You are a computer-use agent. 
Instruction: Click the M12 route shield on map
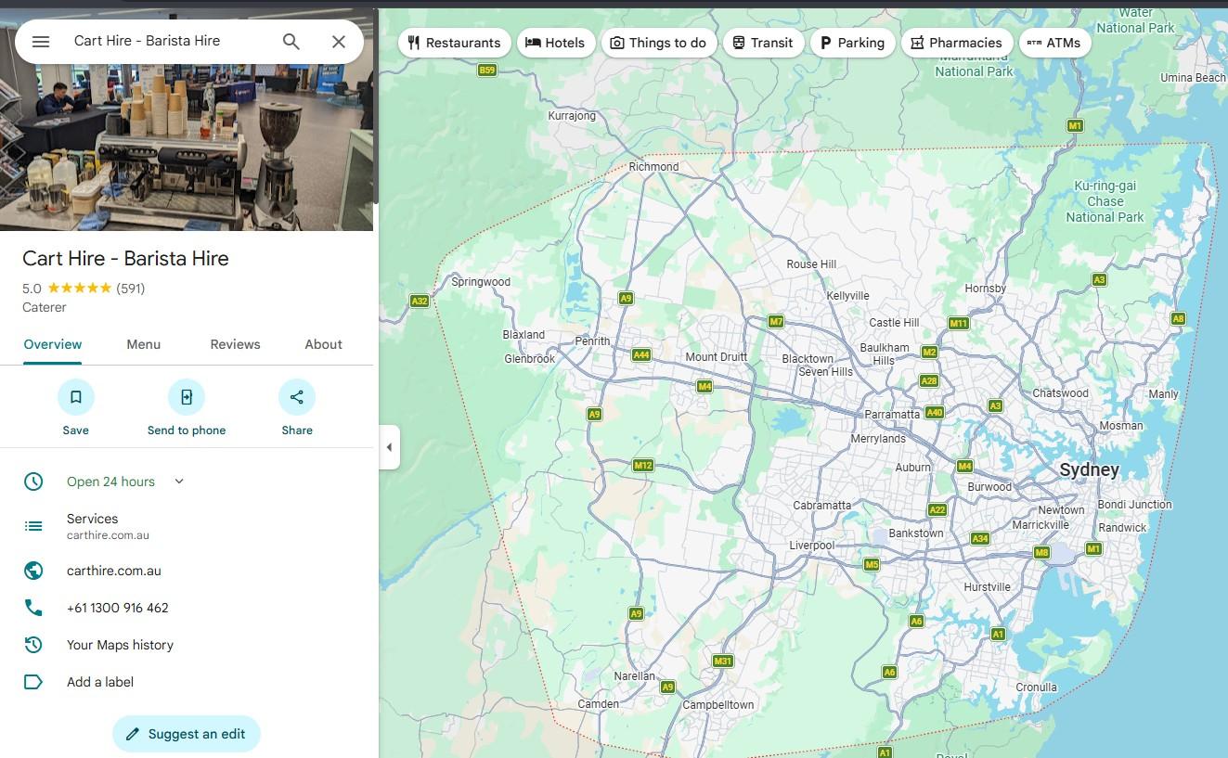[x=643, y=466]
